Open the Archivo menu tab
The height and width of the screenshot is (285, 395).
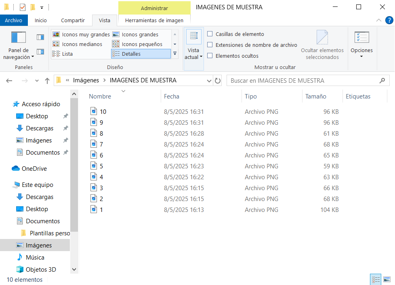point(14,20)
